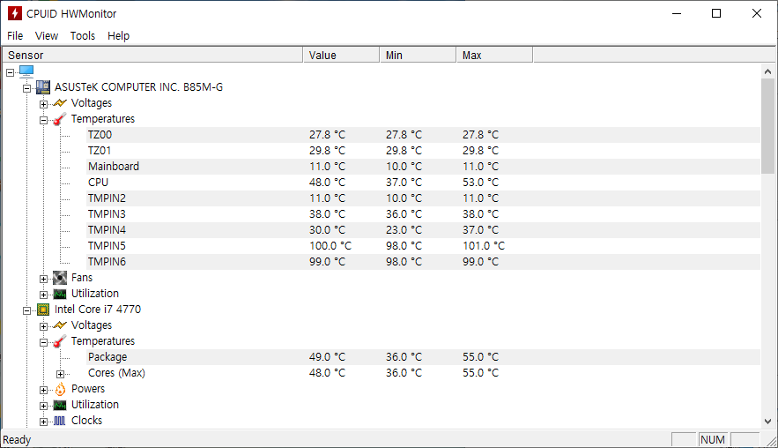Viewport: 778px width, 448px height.
Task: Maximize the HWMonitor window
Action: click(x=716, y=13)
